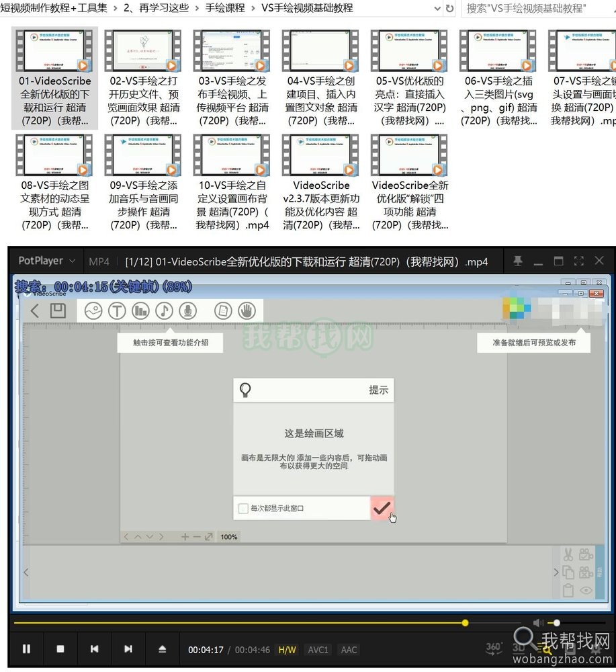Click the fit-to-screen expand icon on canvas
Viewport: 616px width, 672px height.
(209, 536)
